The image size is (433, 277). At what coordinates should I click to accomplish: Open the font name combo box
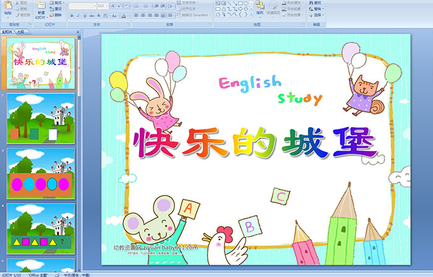[x=82, y=6]
